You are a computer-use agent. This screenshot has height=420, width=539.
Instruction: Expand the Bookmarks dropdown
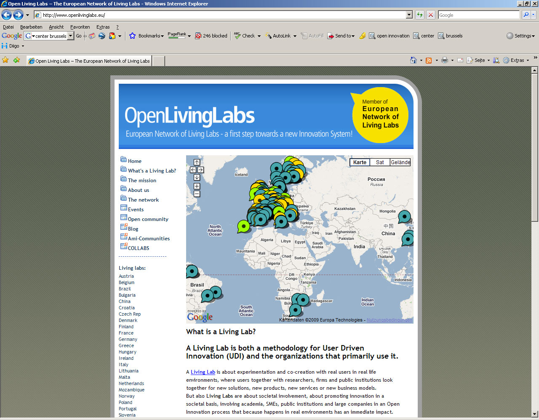(162, 36)
